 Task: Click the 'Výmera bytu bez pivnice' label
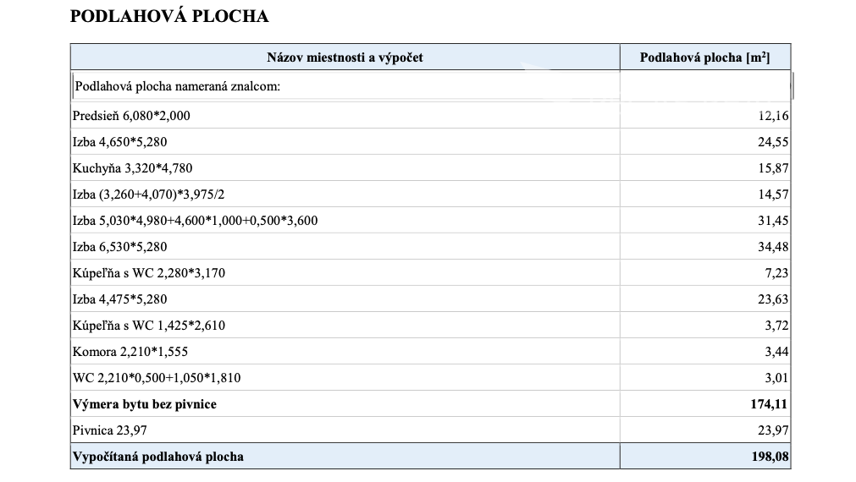[x=145, y=404]
